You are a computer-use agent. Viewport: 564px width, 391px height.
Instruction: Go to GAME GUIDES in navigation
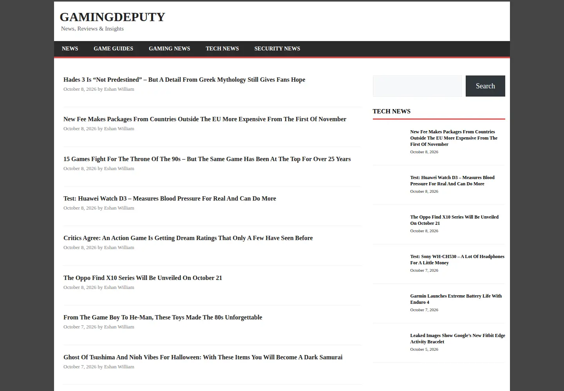point(113,48)
